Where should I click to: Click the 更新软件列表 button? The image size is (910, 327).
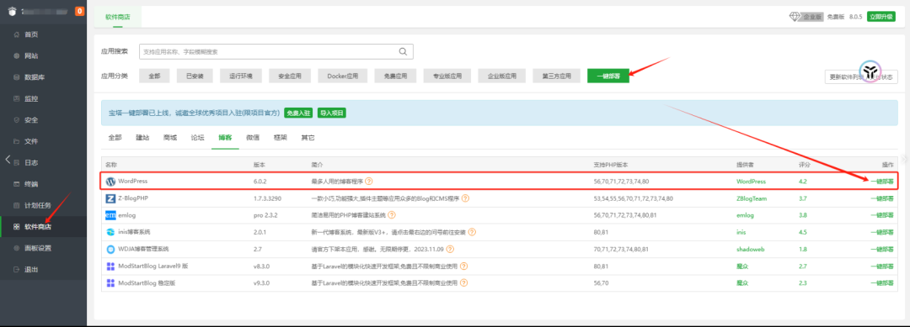[861, 76]
